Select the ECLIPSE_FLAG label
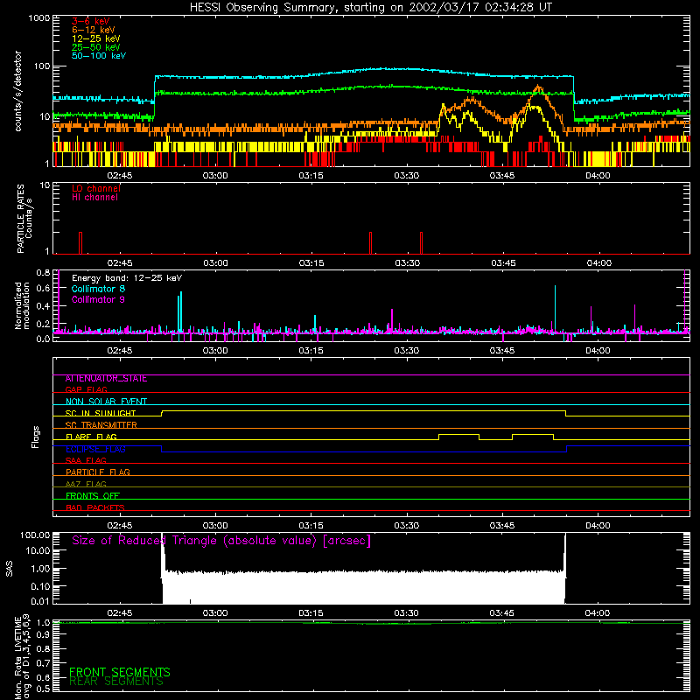Viewport: 700px width, 700px height. pos(95,449)
